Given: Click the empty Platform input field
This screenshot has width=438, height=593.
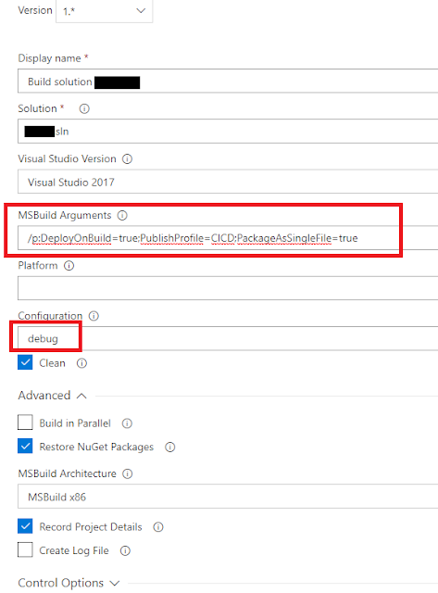Looking at the screenshot, I should [x=228, y=288].
